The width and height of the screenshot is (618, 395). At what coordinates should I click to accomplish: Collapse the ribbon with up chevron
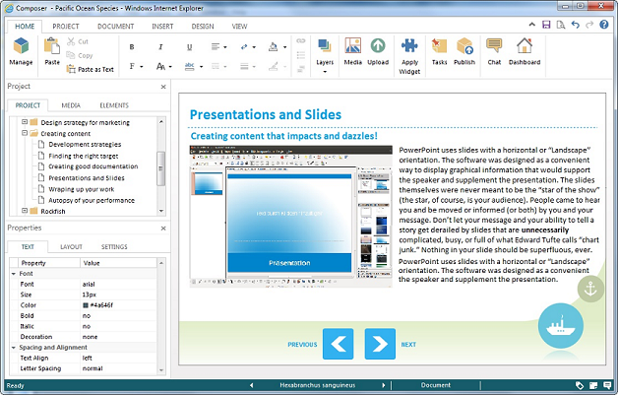pyautogui.click(x=532, y=25)
